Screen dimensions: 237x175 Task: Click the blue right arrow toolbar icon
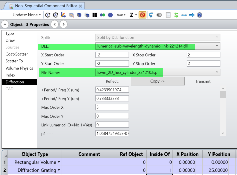pyautogui.click(x=192, y=15)
